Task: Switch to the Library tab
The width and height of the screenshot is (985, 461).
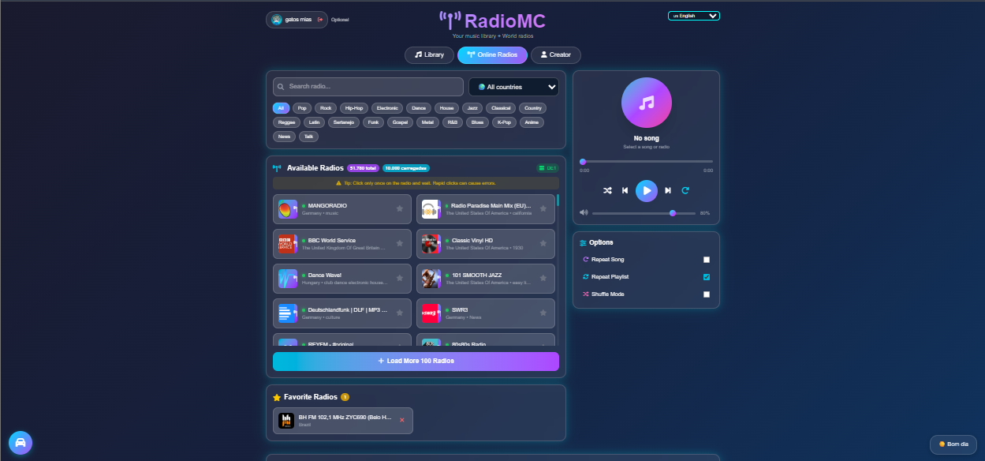Action: 428,55
